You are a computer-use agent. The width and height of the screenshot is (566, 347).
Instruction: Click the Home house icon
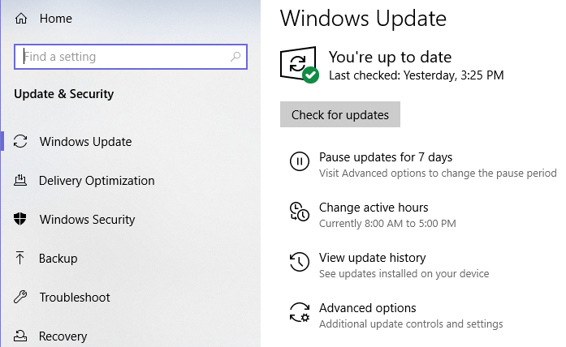21,19
